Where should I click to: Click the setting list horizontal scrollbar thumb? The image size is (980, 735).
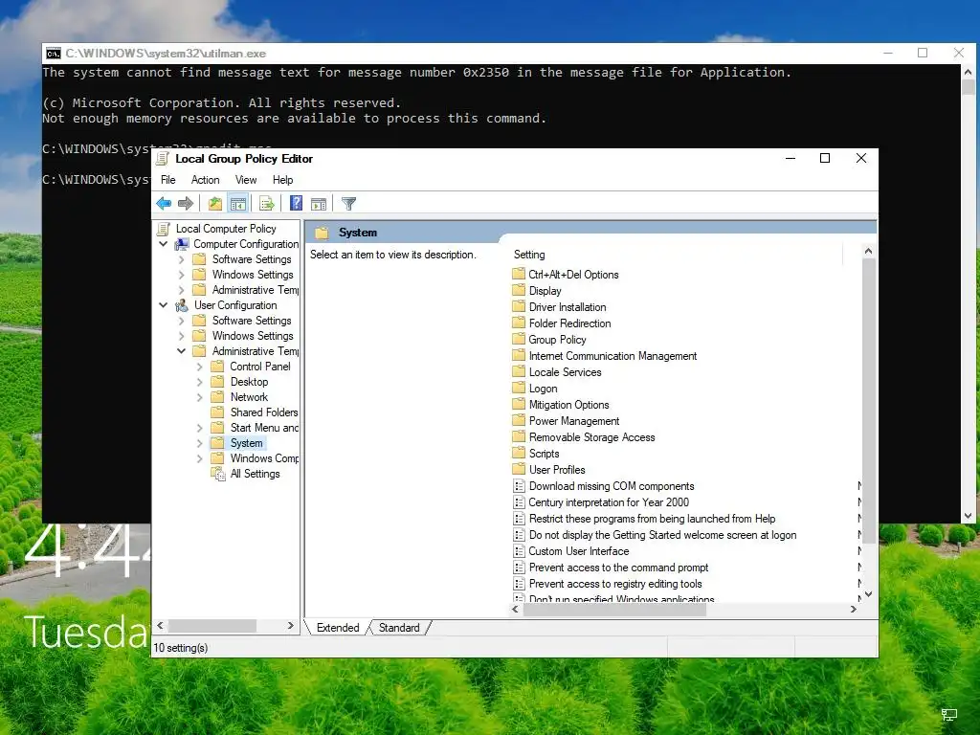(x=614, y=610)
